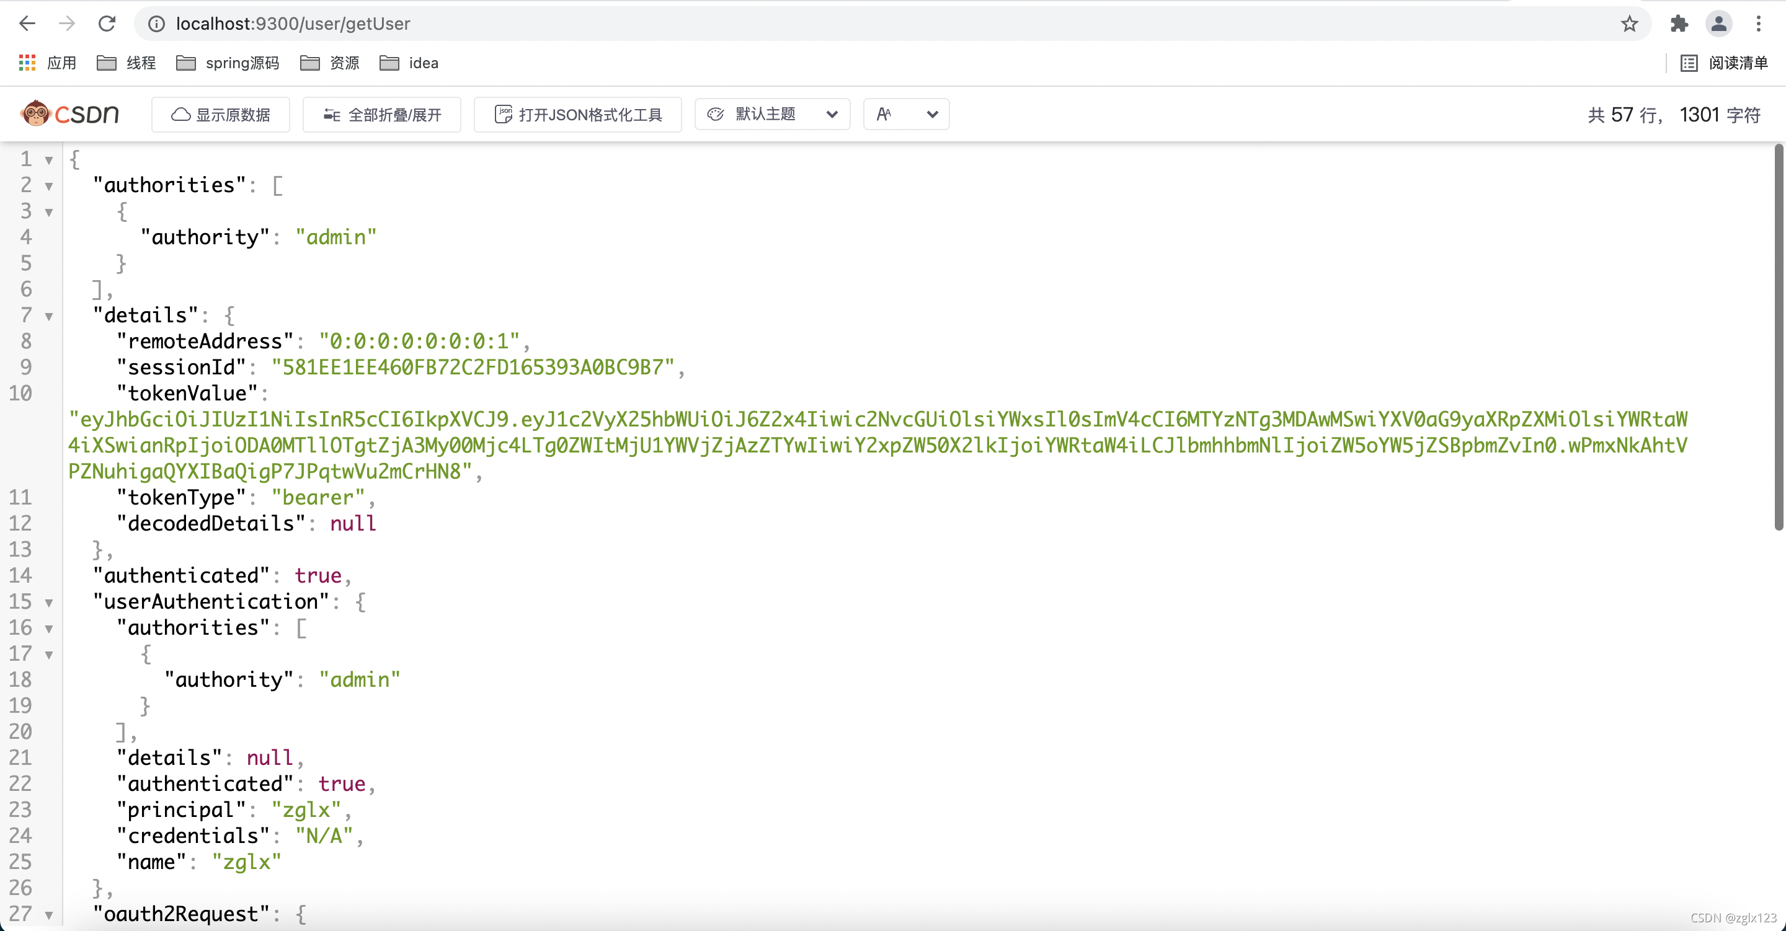The height and width of the screenshot is (931, 1786).
Task: Collapse userAuthentication at line 15
Action: pyautogui.click(x=49, y=602)
